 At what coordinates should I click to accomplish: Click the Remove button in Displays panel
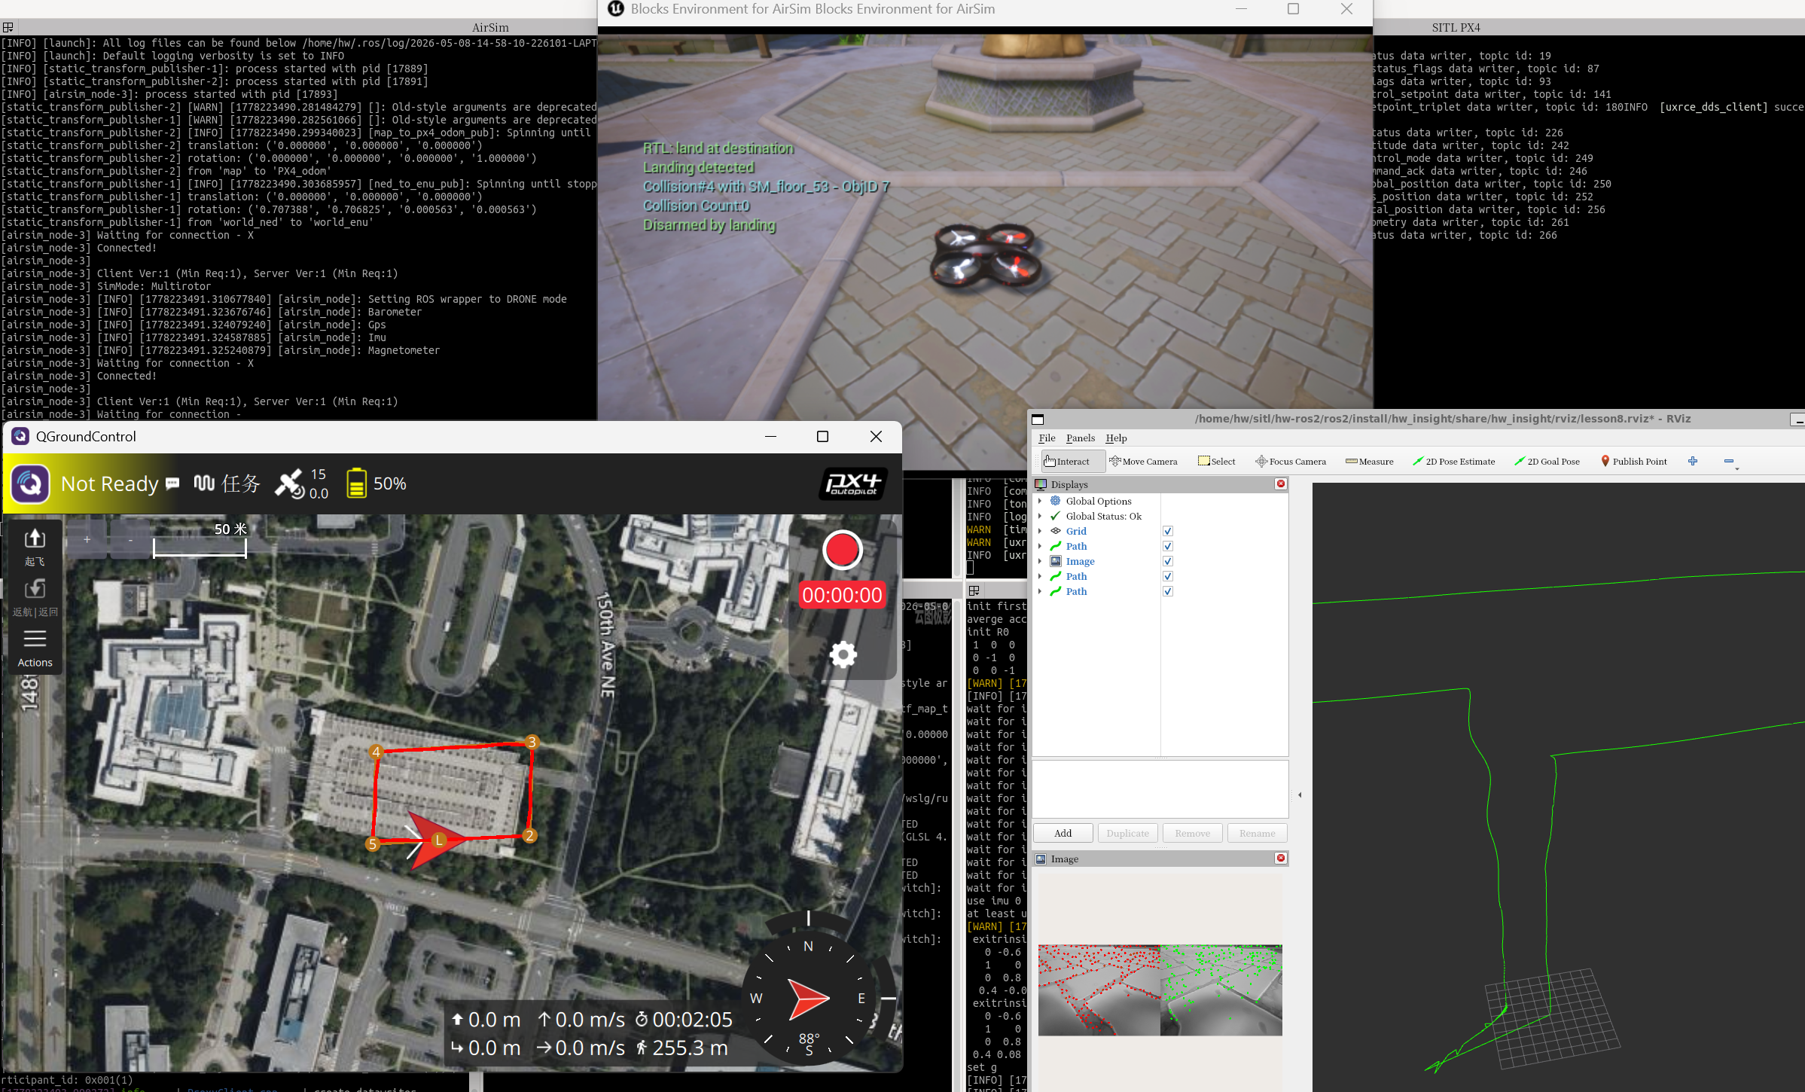pos(1193,833)
